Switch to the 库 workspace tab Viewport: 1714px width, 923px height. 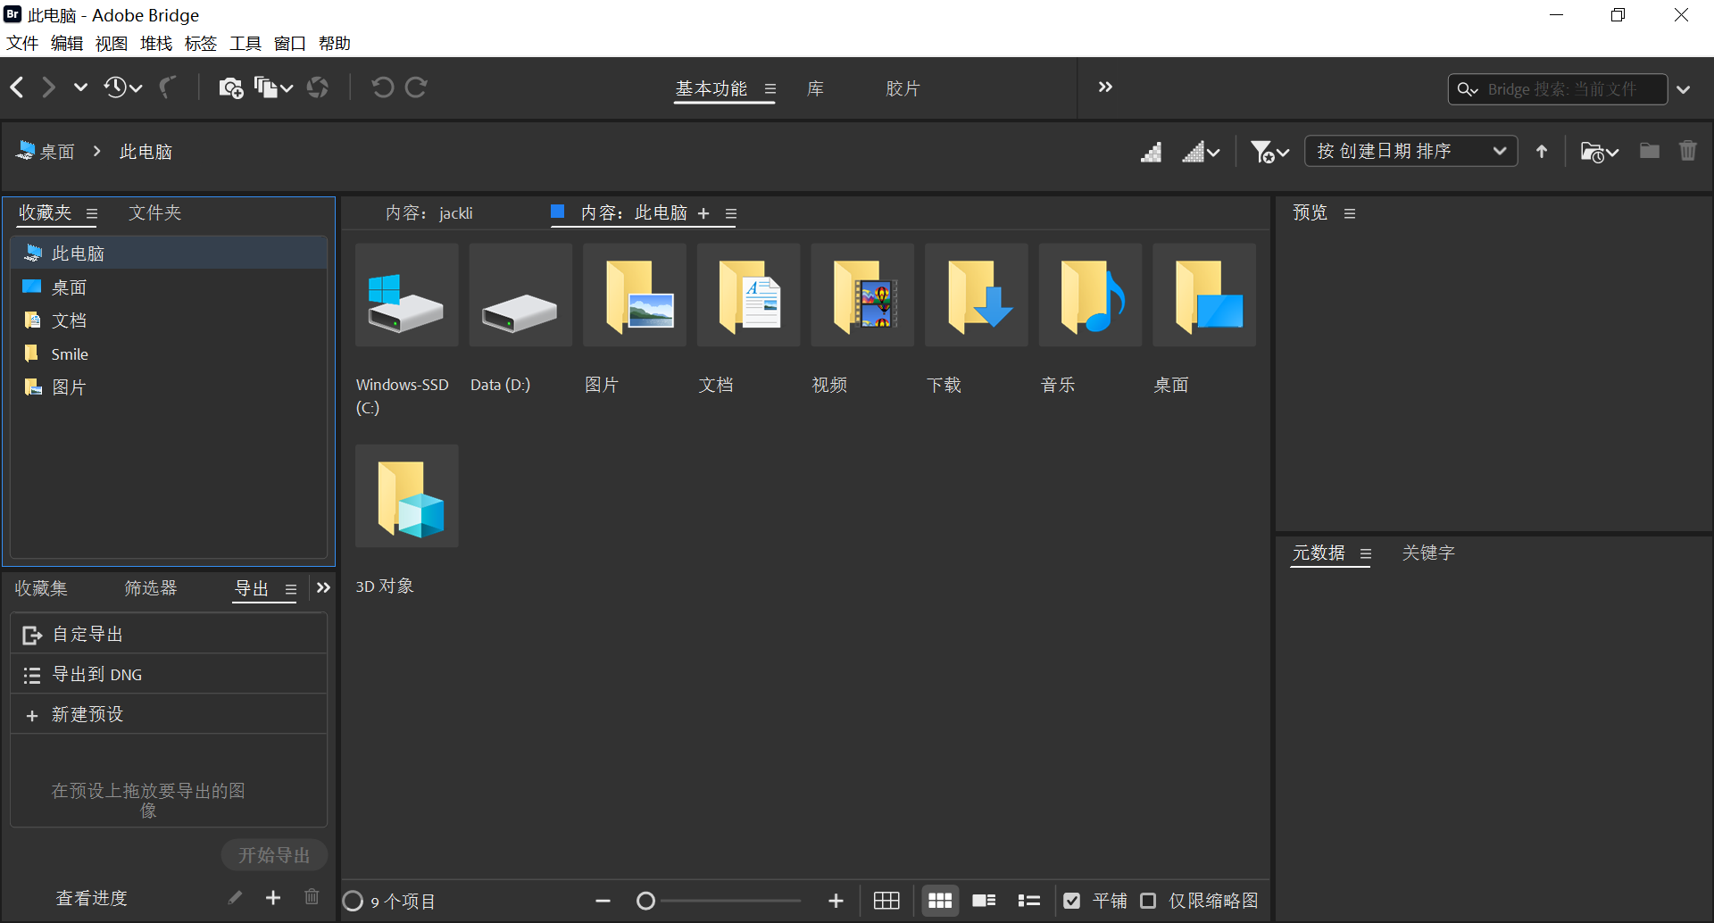click(x=814, y=88)
